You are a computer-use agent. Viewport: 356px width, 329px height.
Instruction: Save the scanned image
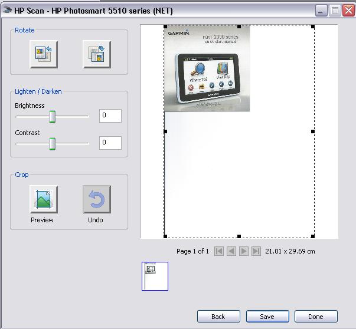(267, 317)
